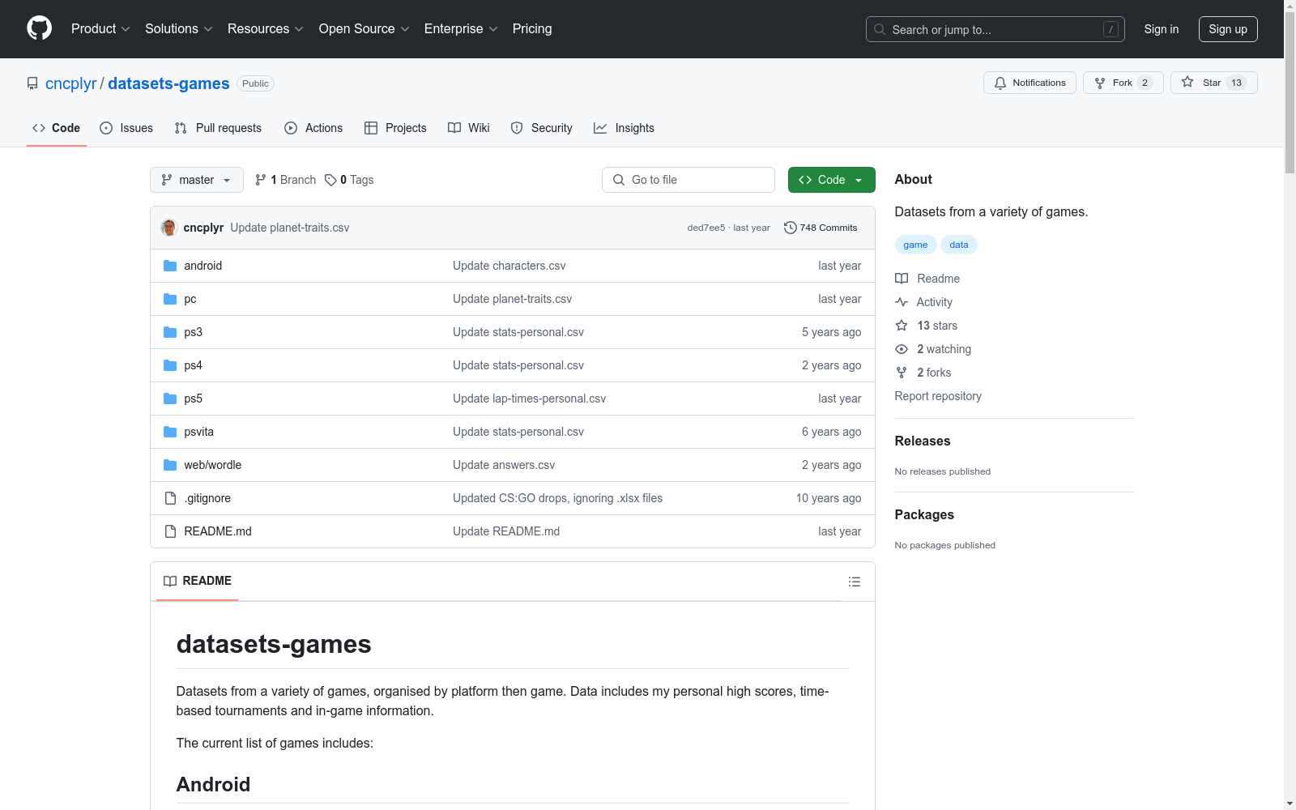Screen dimensions: 1296x810
Task: Open the Readme link in About
Action: point(927,279)
